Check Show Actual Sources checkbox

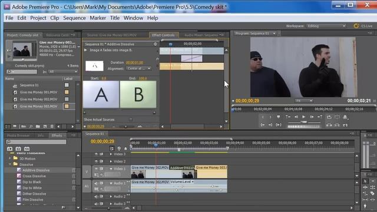[x=131, y=120]
